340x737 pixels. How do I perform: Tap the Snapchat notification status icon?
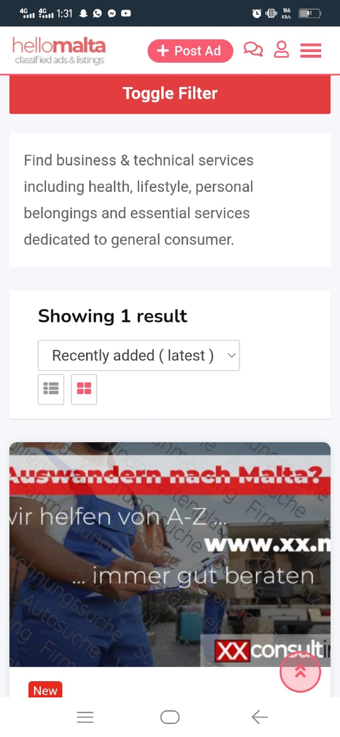click(83, 13)
